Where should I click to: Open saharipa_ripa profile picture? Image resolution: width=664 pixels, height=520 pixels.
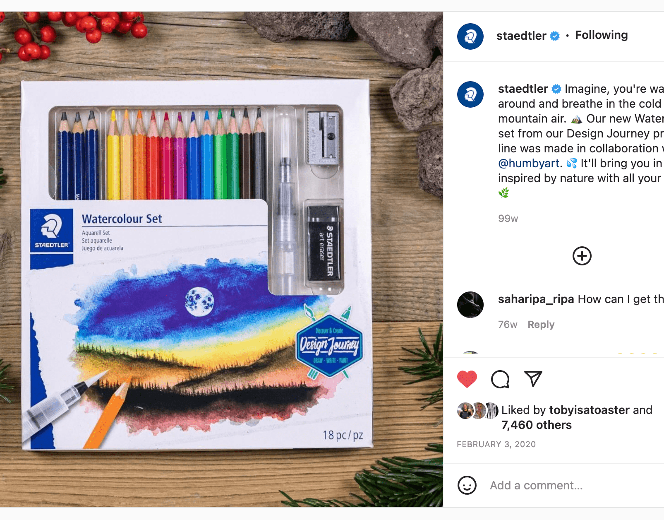coord(470,305)
